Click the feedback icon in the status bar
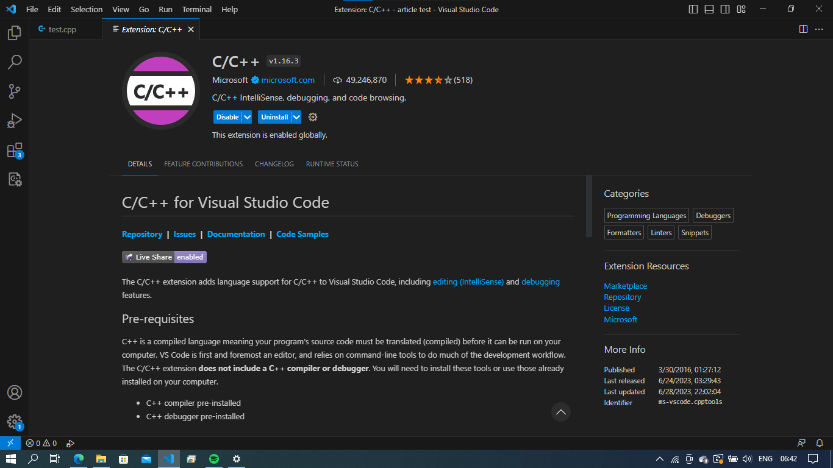833x468 pixels. 801,443
